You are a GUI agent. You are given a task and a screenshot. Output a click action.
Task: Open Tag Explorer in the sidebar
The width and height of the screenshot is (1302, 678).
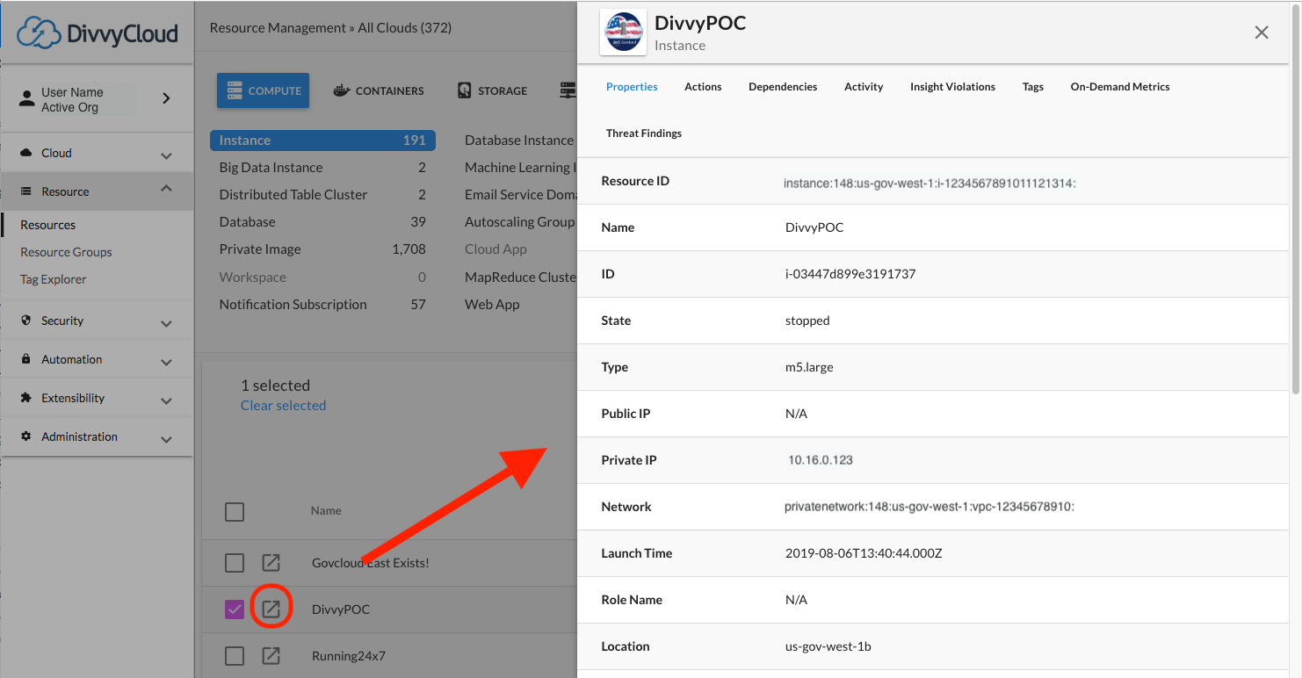pos(54,279)
